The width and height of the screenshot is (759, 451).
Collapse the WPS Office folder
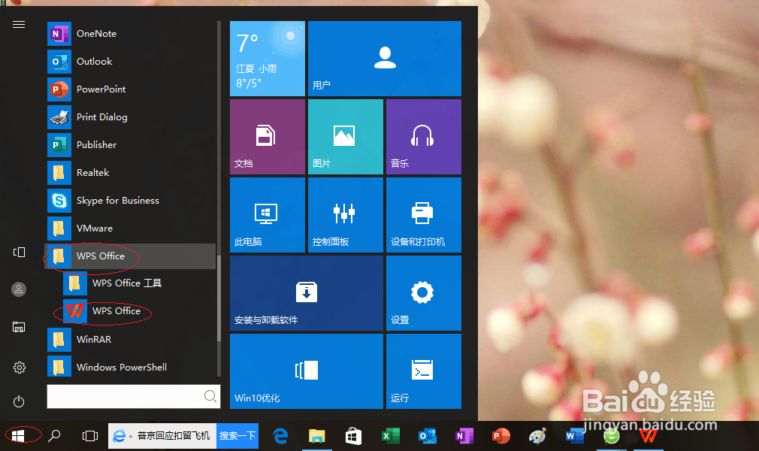click(x=131, y=256)
